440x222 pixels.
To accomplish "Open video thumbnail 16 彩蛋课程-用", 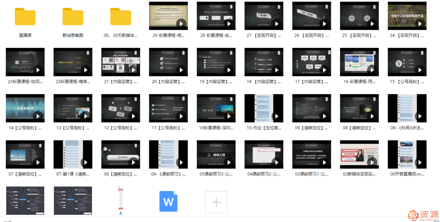I will pyautogui.click(x=359, y=62).
